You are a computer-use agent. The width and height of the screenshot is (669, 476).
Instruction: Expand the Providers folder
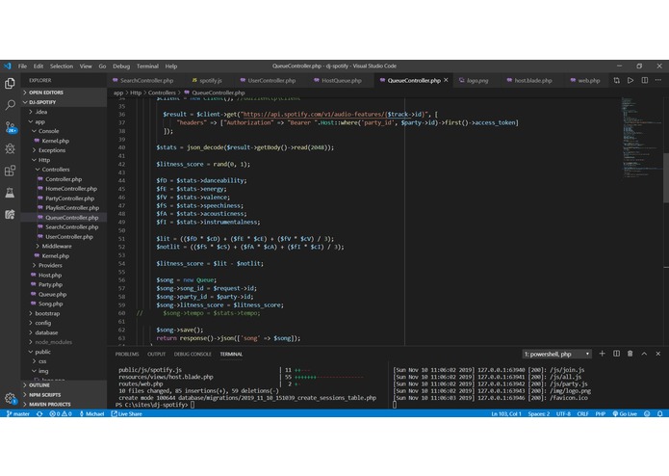pos(64,265)
